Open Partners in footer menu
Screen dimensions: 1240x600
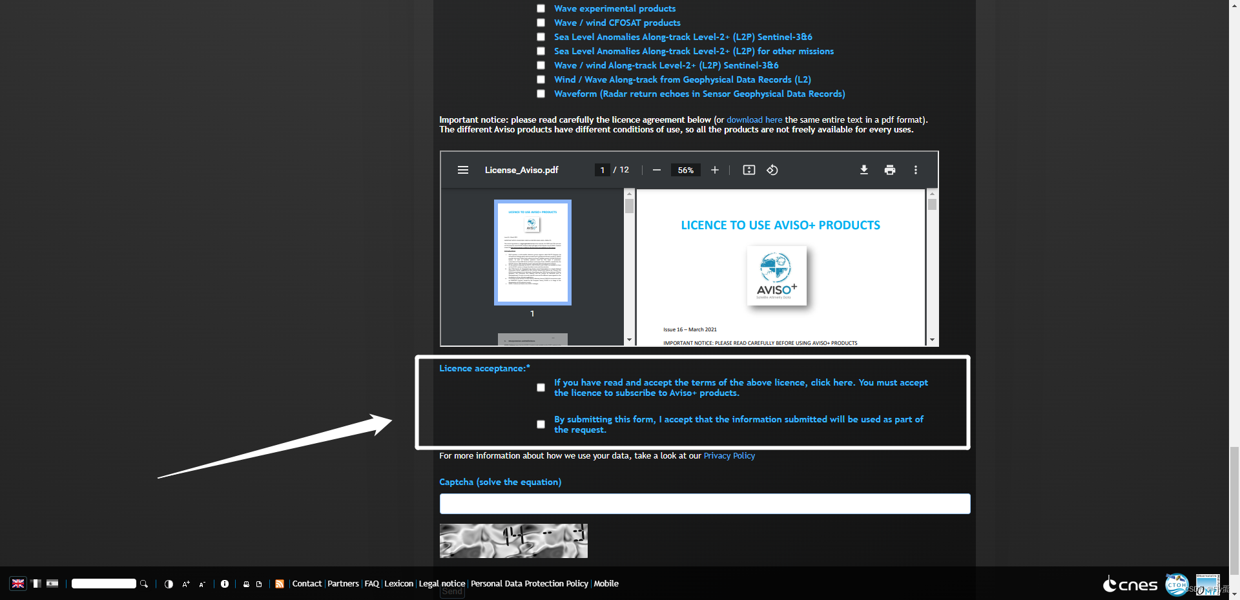click(343, 583)
